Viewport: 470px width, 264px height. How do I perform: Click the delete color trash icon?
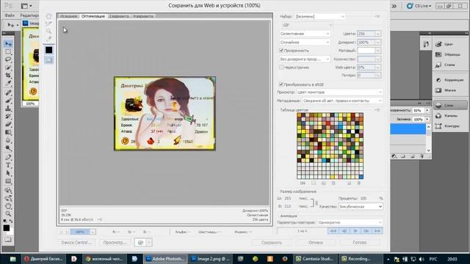click(359, 183)
